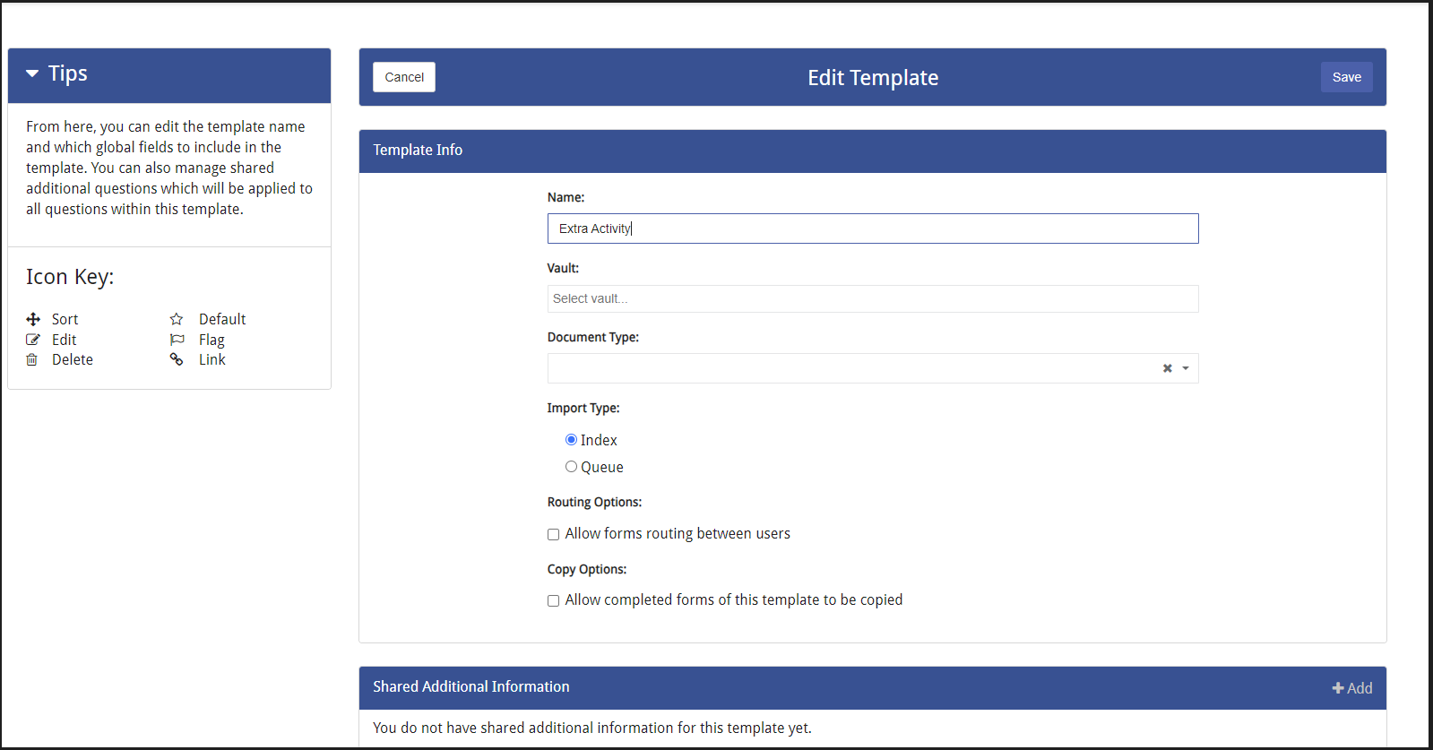The image size is (1433, 750).
Task: Click the 'You do not have shared additional information' message
Action: 592,728
